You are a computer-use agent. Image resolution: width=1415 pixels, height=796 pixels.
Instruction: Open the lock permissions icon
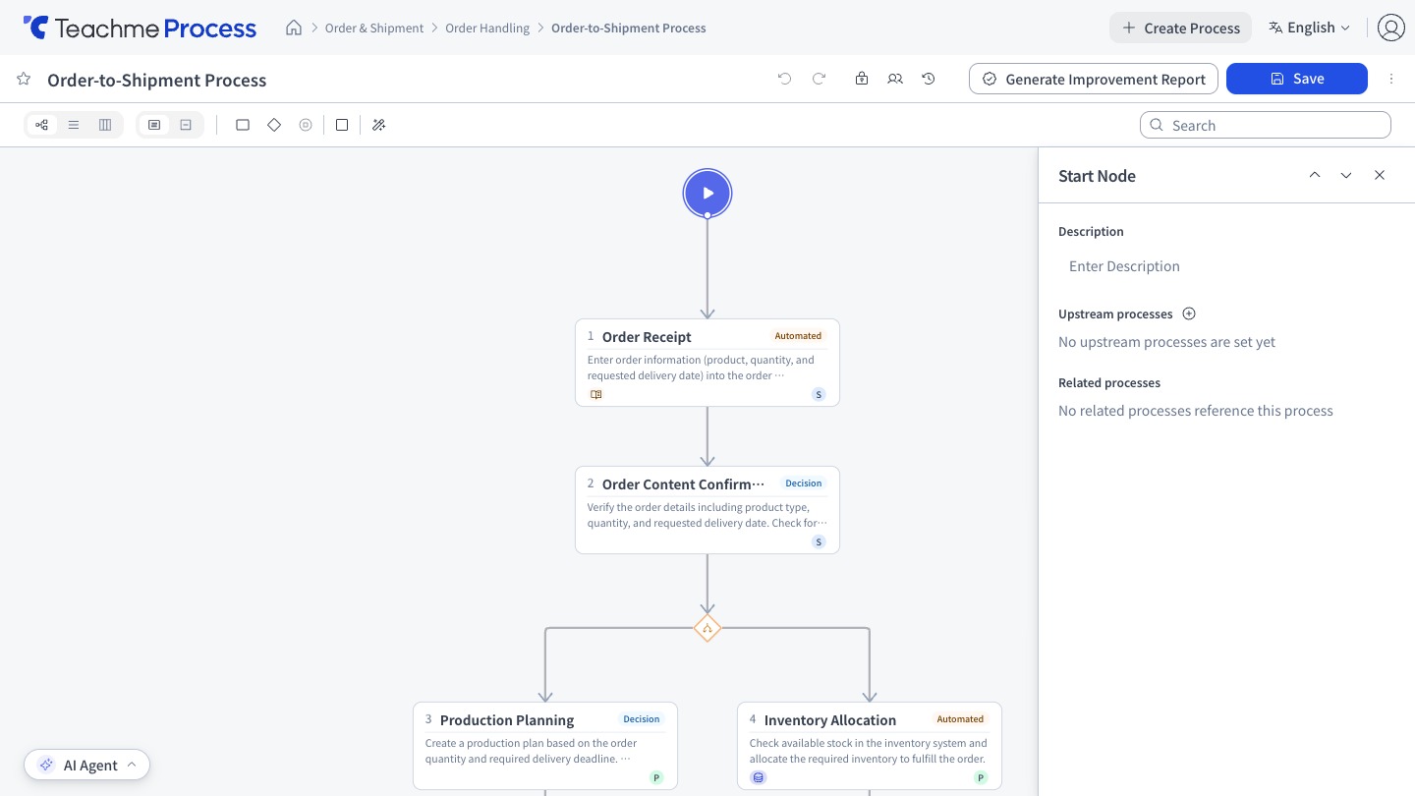coord(862,79)
